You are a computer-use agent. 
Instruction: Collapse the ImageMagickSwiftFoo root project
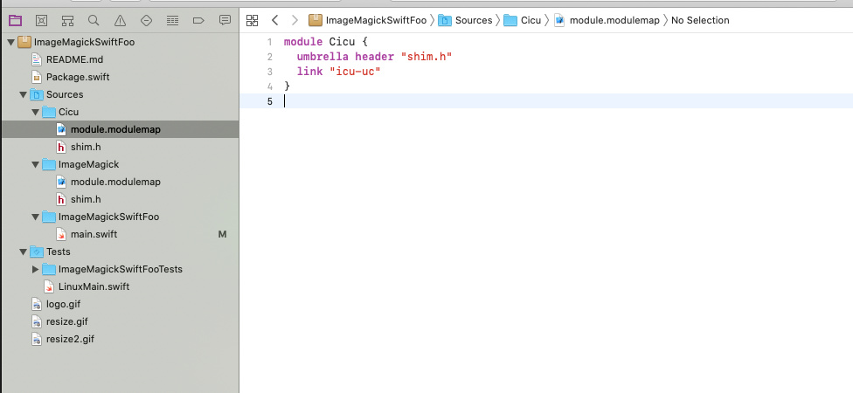tap(10, 42)
